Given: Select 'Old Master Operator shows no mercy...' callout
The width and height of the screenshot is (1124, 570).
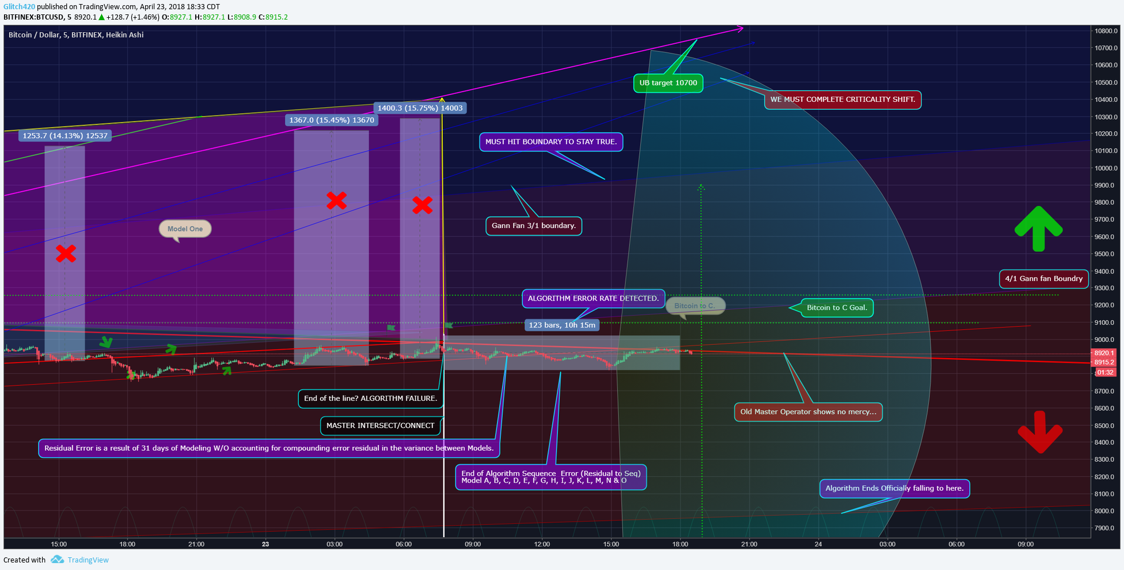Looking at the screenshot, I should pyautogui.click(x=808, y=412).
